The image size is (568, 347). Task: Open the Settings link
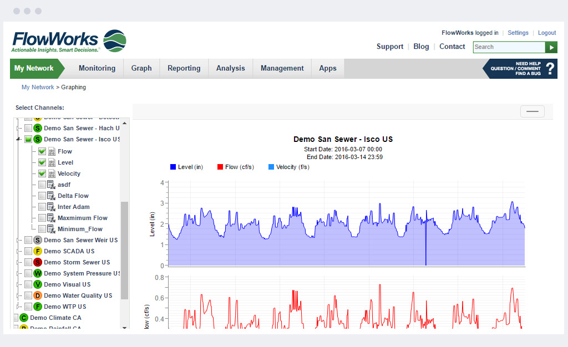click(x=518, y=33)
